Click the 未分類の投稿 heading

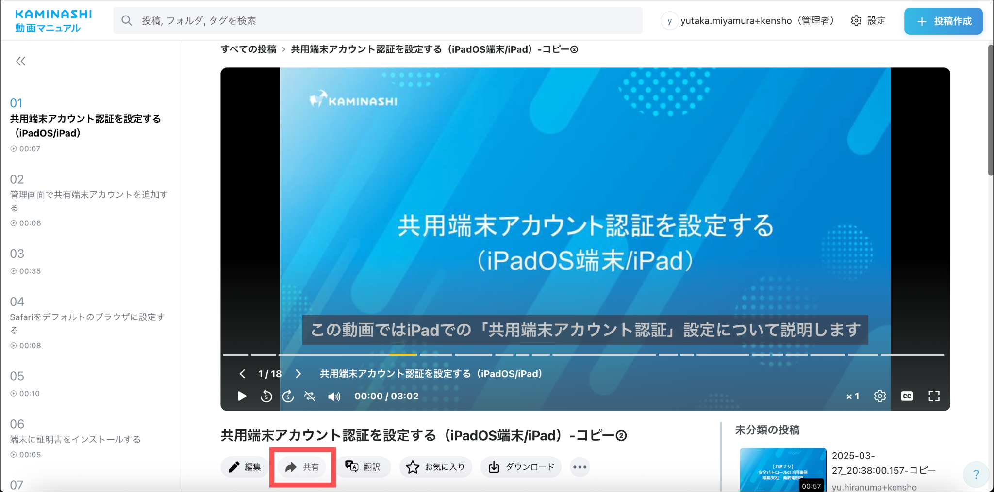767,430
